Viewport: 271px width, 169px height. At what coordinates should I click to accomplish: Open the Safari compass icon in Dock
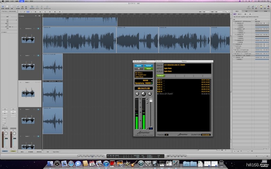pyautogui.click(x=71, y=164)
